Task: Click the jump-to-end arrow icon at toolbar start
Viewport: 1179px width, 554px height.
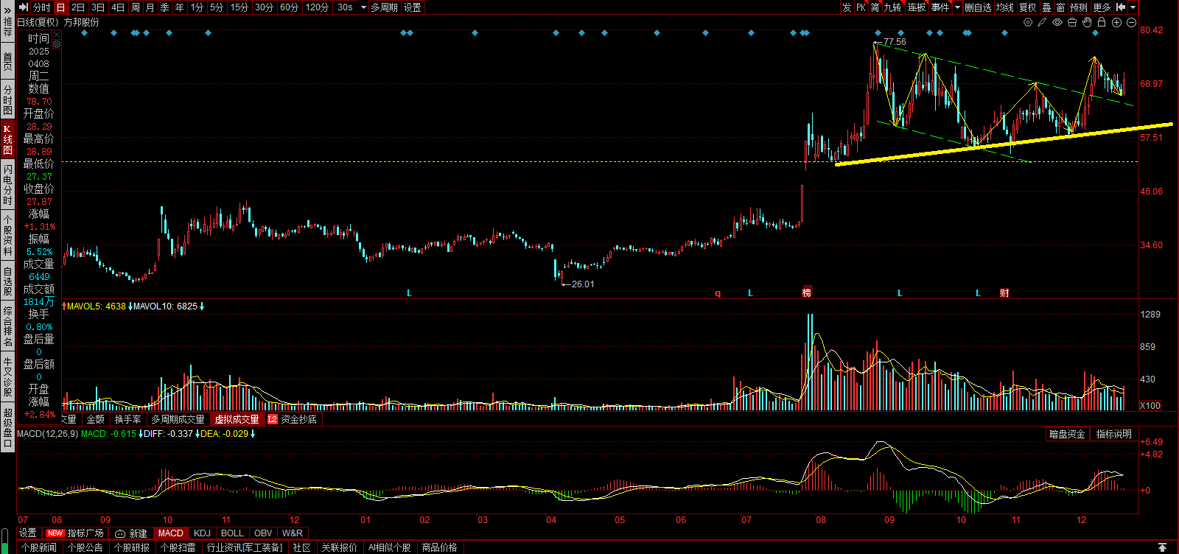Action: [23, 7]
